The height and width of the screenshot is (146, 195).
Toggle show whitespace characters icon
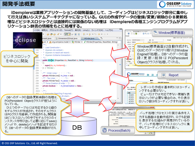(79, 34)
